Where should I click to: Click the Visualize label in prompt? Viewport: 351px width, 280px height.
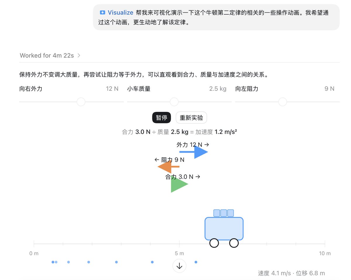[121, 13]
